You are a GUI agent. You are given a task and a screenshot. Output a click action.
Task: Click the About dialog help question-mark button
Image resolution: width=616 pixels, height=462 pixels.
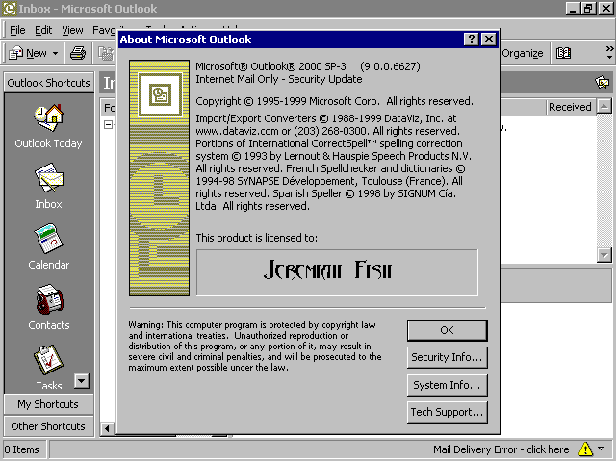point(471,39)
